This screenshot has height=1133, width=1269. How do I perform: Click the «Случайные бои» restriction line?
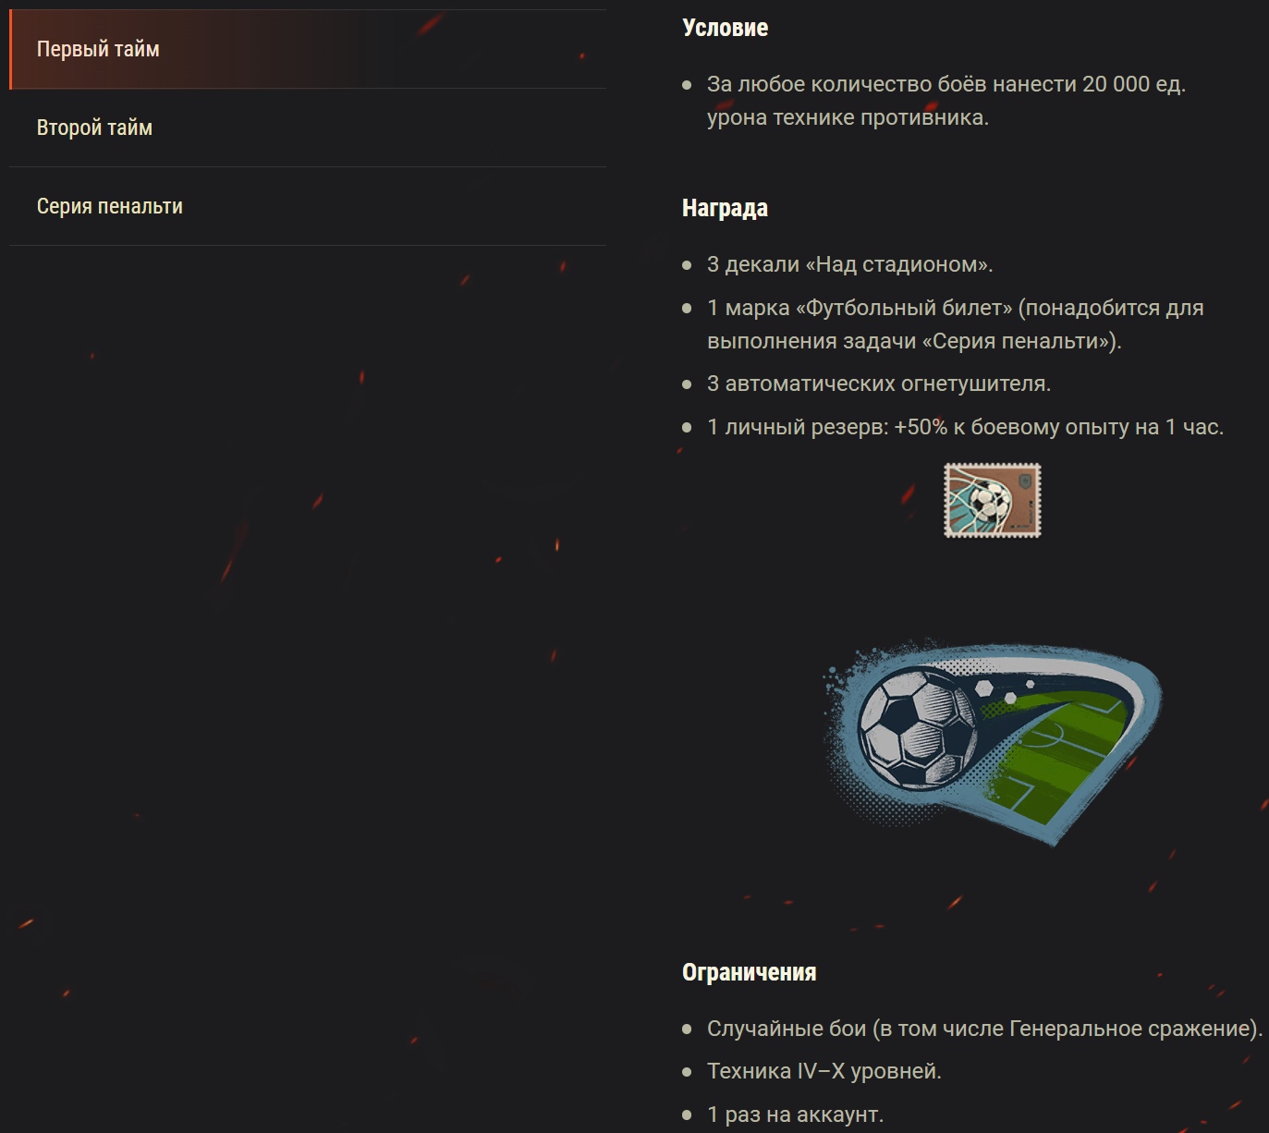tap(984, 1029)
